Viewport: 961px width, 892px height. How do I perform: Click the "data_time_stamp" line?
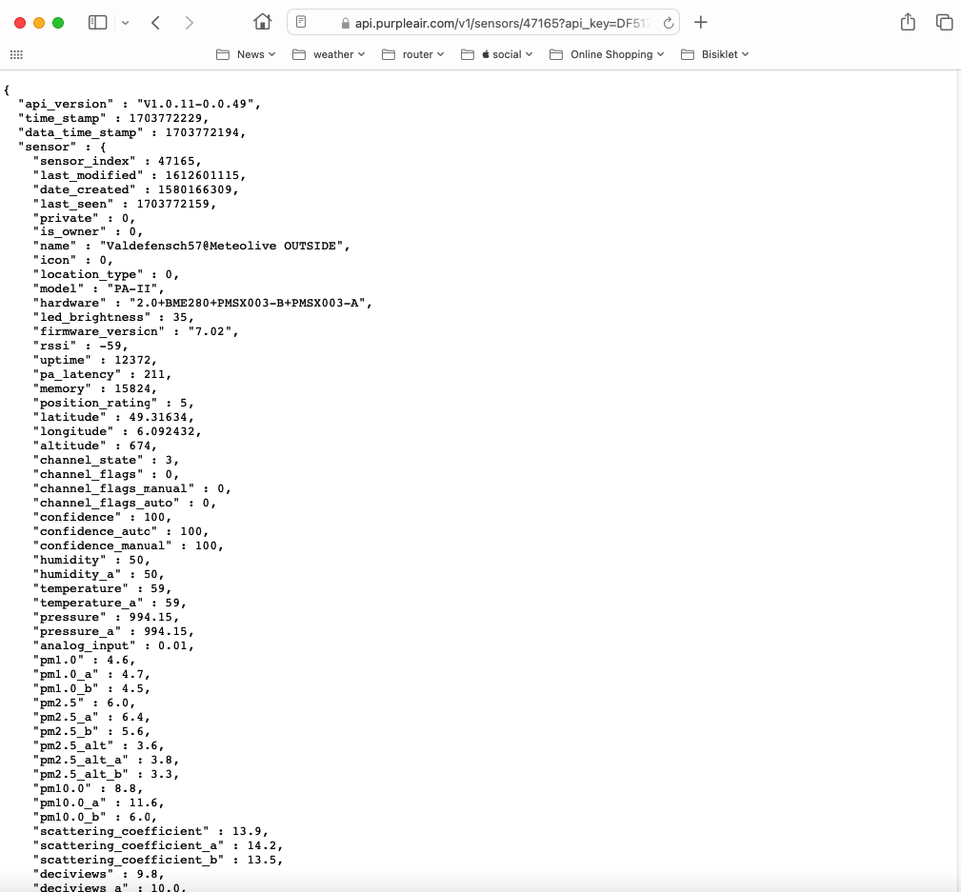(x=131, y=132)
